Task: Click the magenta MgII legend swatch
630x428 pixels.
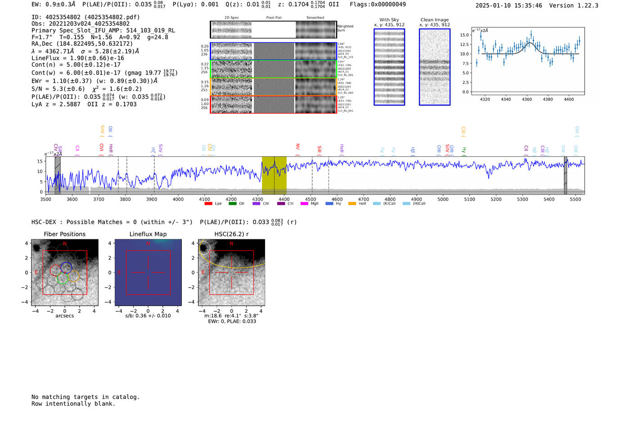Action: [304, 203]
